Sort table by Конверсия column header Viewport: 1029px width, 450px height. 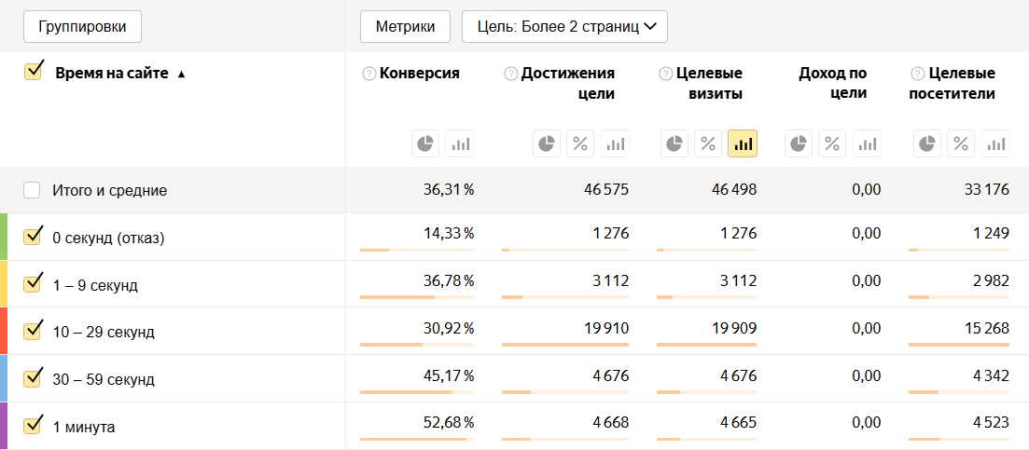pyautogui.click(x=420, y=74)
